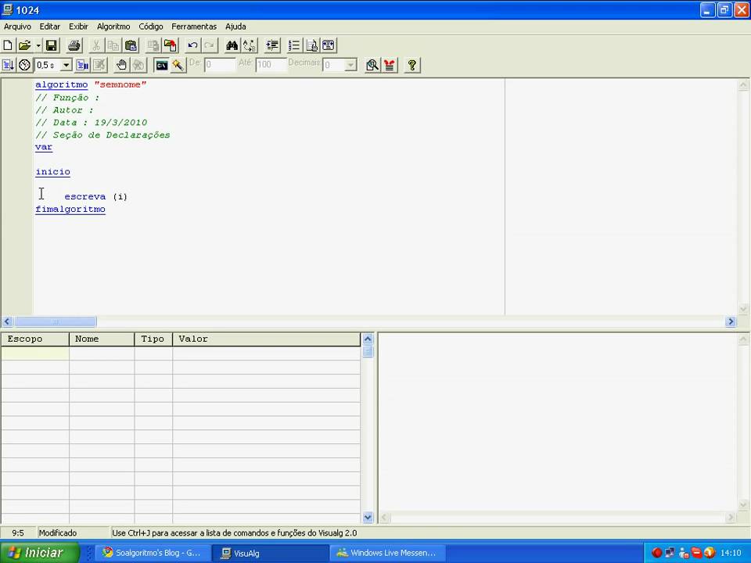Paste from clipboard toolbar icon
This screenshot has height=563, width=751.
pyautogui.click(x=131, y=45)
